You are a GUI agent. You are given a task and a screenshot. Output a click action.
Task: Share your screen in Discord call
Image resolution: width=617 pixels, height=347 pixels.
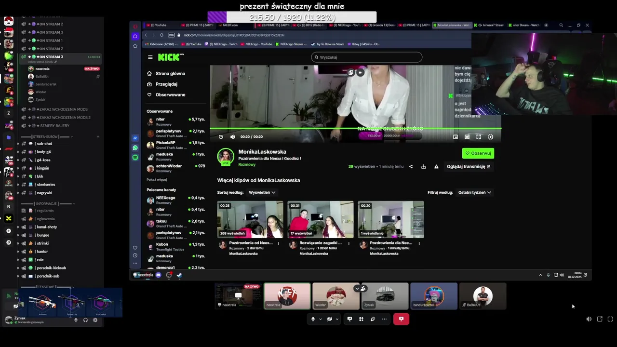(x=349, y=319)
